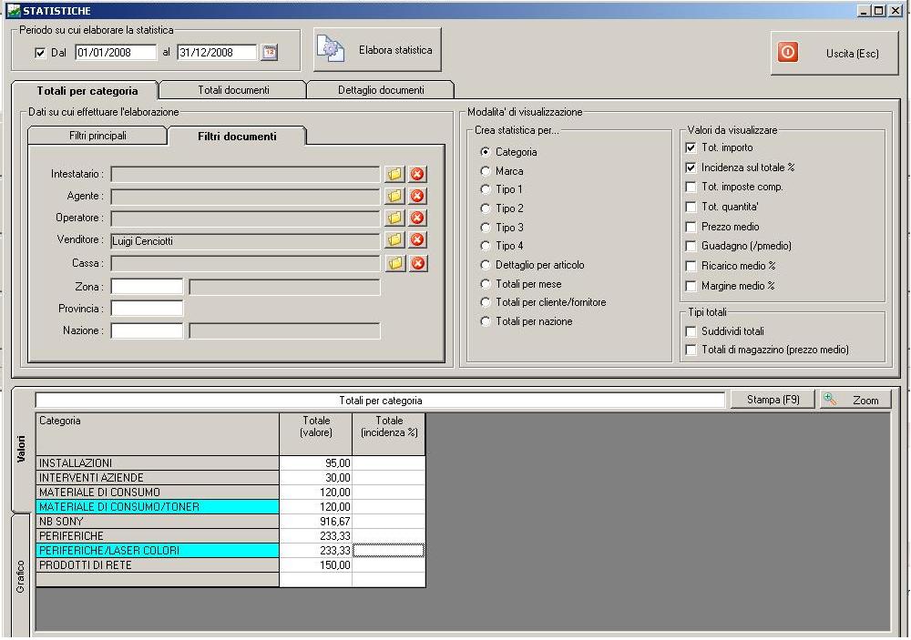Select the PRODOTTI DI RETE row
This screenshot has height=640, width=911.
158,565
